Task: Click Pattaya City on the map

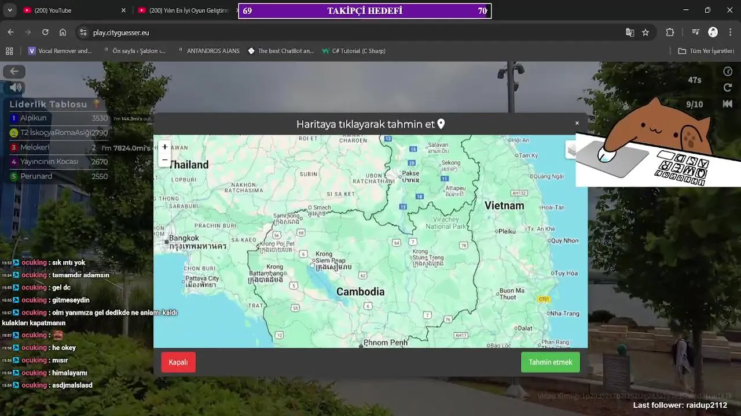Action: 201,278
